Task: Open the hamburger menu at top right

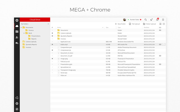Action: coord(163,20)
